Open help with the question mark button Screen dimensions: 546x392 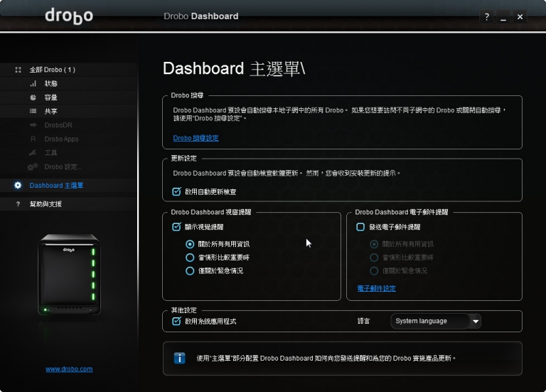tap(487, 17)
